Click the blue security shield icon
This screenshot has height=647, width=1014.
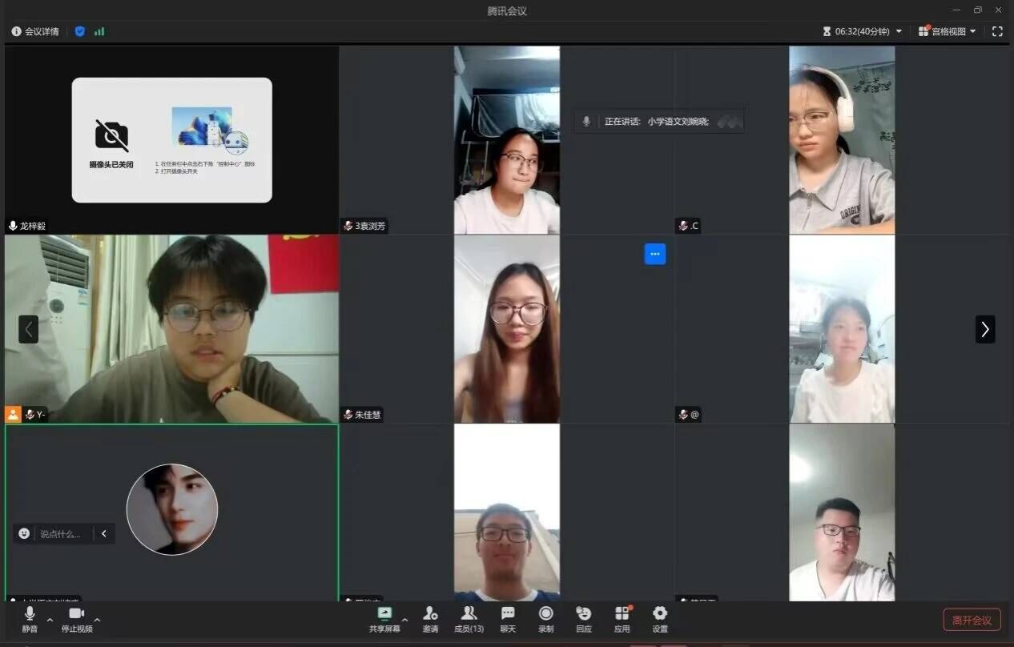(80, 31)
